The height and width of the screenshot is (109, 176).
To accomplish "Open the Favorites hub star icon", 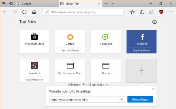I will [132, 12].
